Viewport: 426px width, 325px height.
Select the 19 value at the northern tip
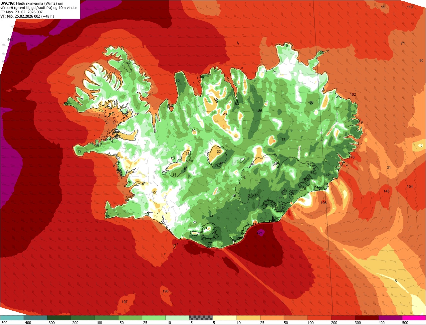pos(286,46)
